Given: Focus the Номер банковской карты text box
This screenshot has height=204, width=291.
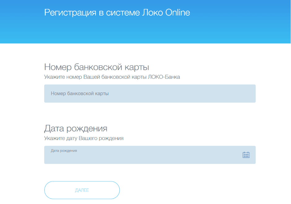Looking at the screenshot, I should pyautogui.click(x=150, y=93).
